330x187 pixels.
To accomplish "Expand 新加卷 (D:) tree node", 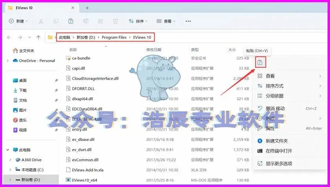I will [x=10, y=180].
